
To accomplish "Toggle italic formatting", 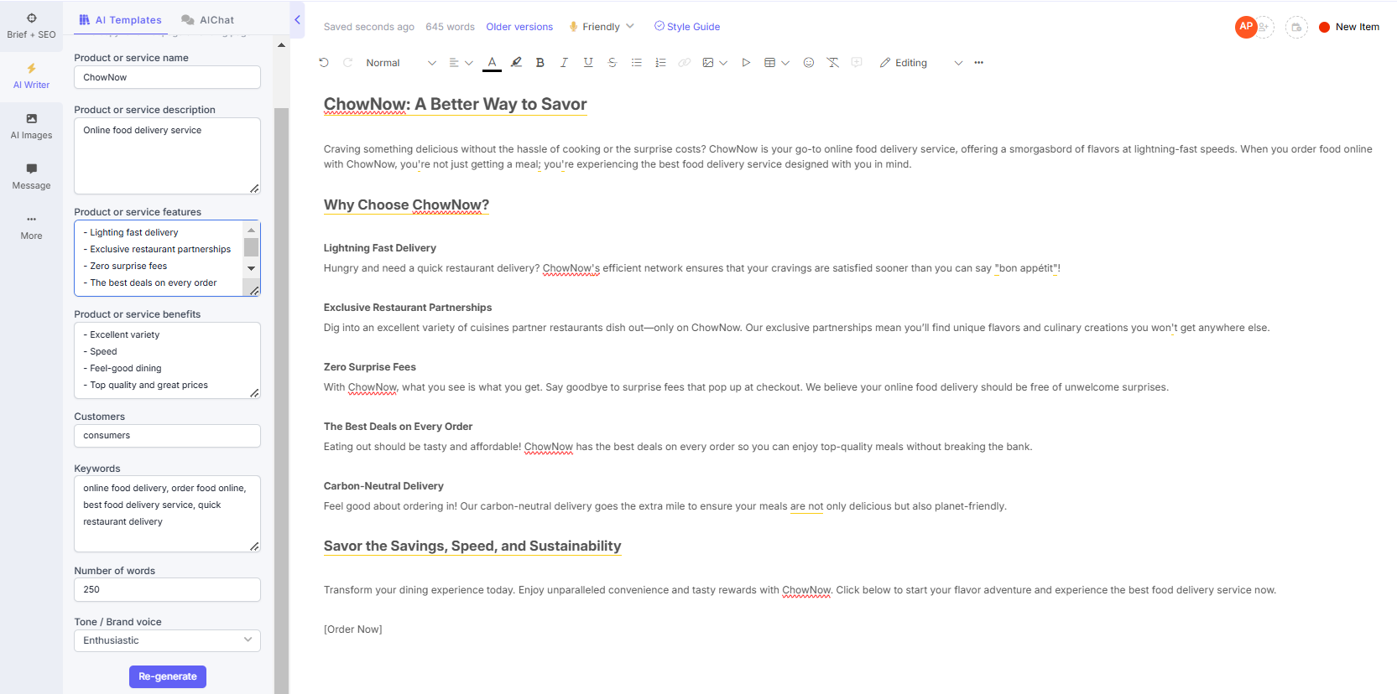I will 564,63.
